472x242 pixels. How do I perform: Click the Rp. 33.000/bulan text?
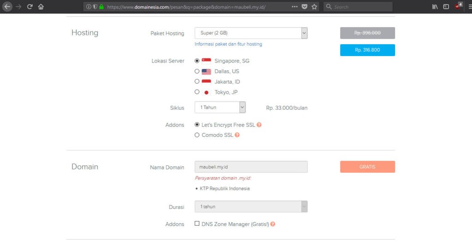click(x=287, y=108)
